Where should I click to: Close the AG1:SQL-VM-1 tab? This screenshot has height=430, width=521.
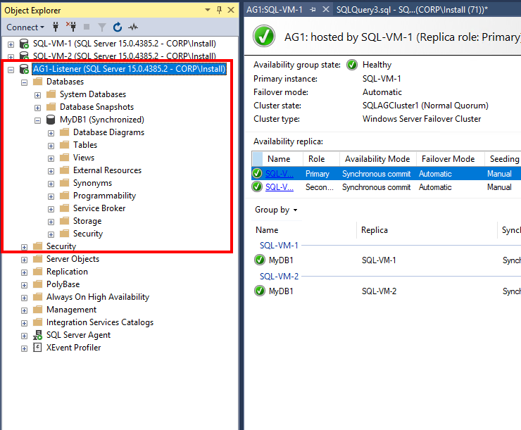(326, 10)
